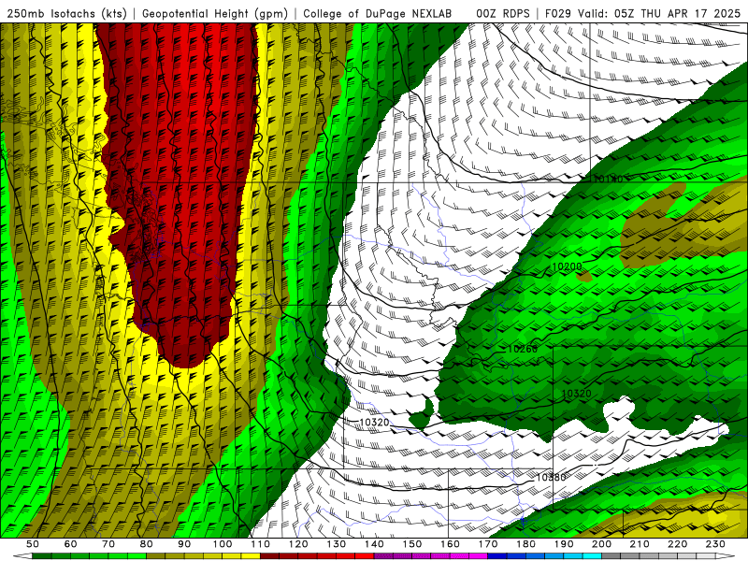Click the 100 value on the color scale
This screenshot has width=748, height=561.
coord(223,544)
